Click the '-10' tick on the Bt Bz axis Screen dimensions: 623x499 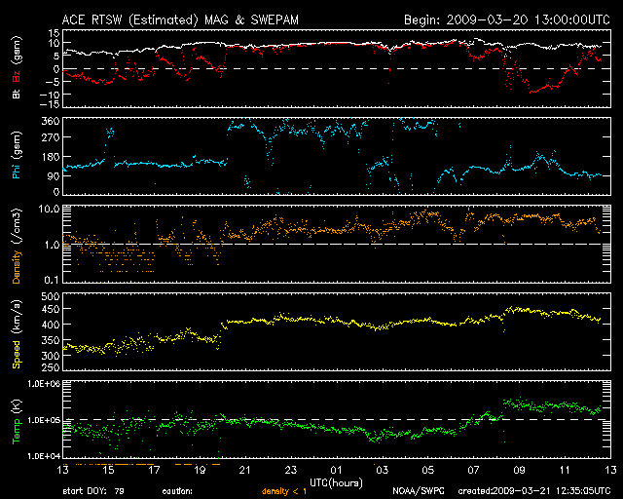coord(50,95)
